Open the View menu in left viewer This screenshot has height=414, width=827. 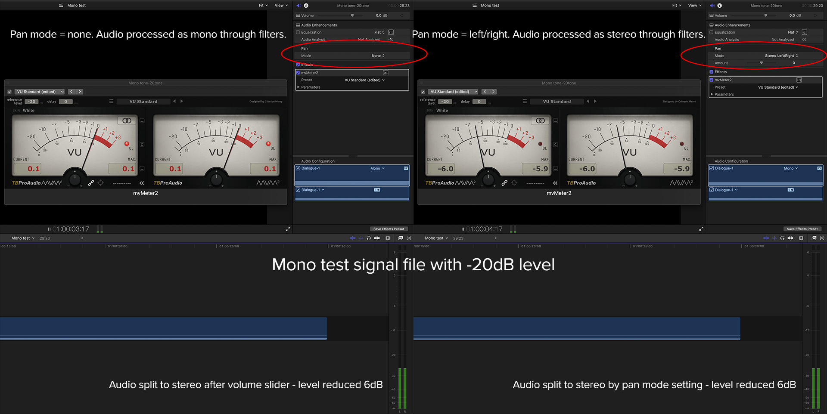281,6
